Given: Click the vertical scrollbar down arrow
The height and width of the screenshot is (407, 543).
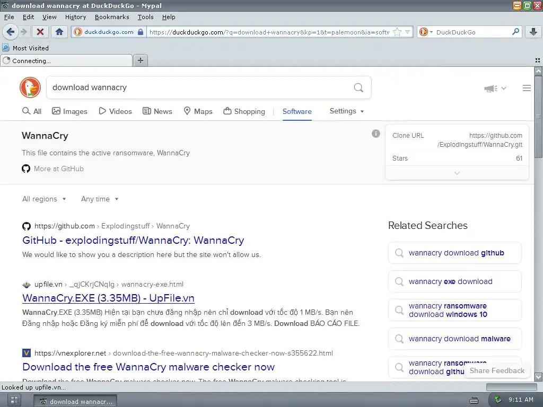Looking at the screenshot, I should [x=539, y=377].
